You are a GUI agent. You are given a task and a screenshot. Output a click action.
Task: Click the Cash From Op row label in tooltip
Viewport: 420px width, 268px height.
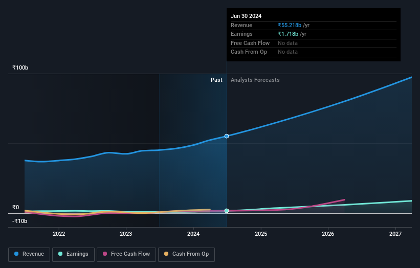tap(249, 52)
